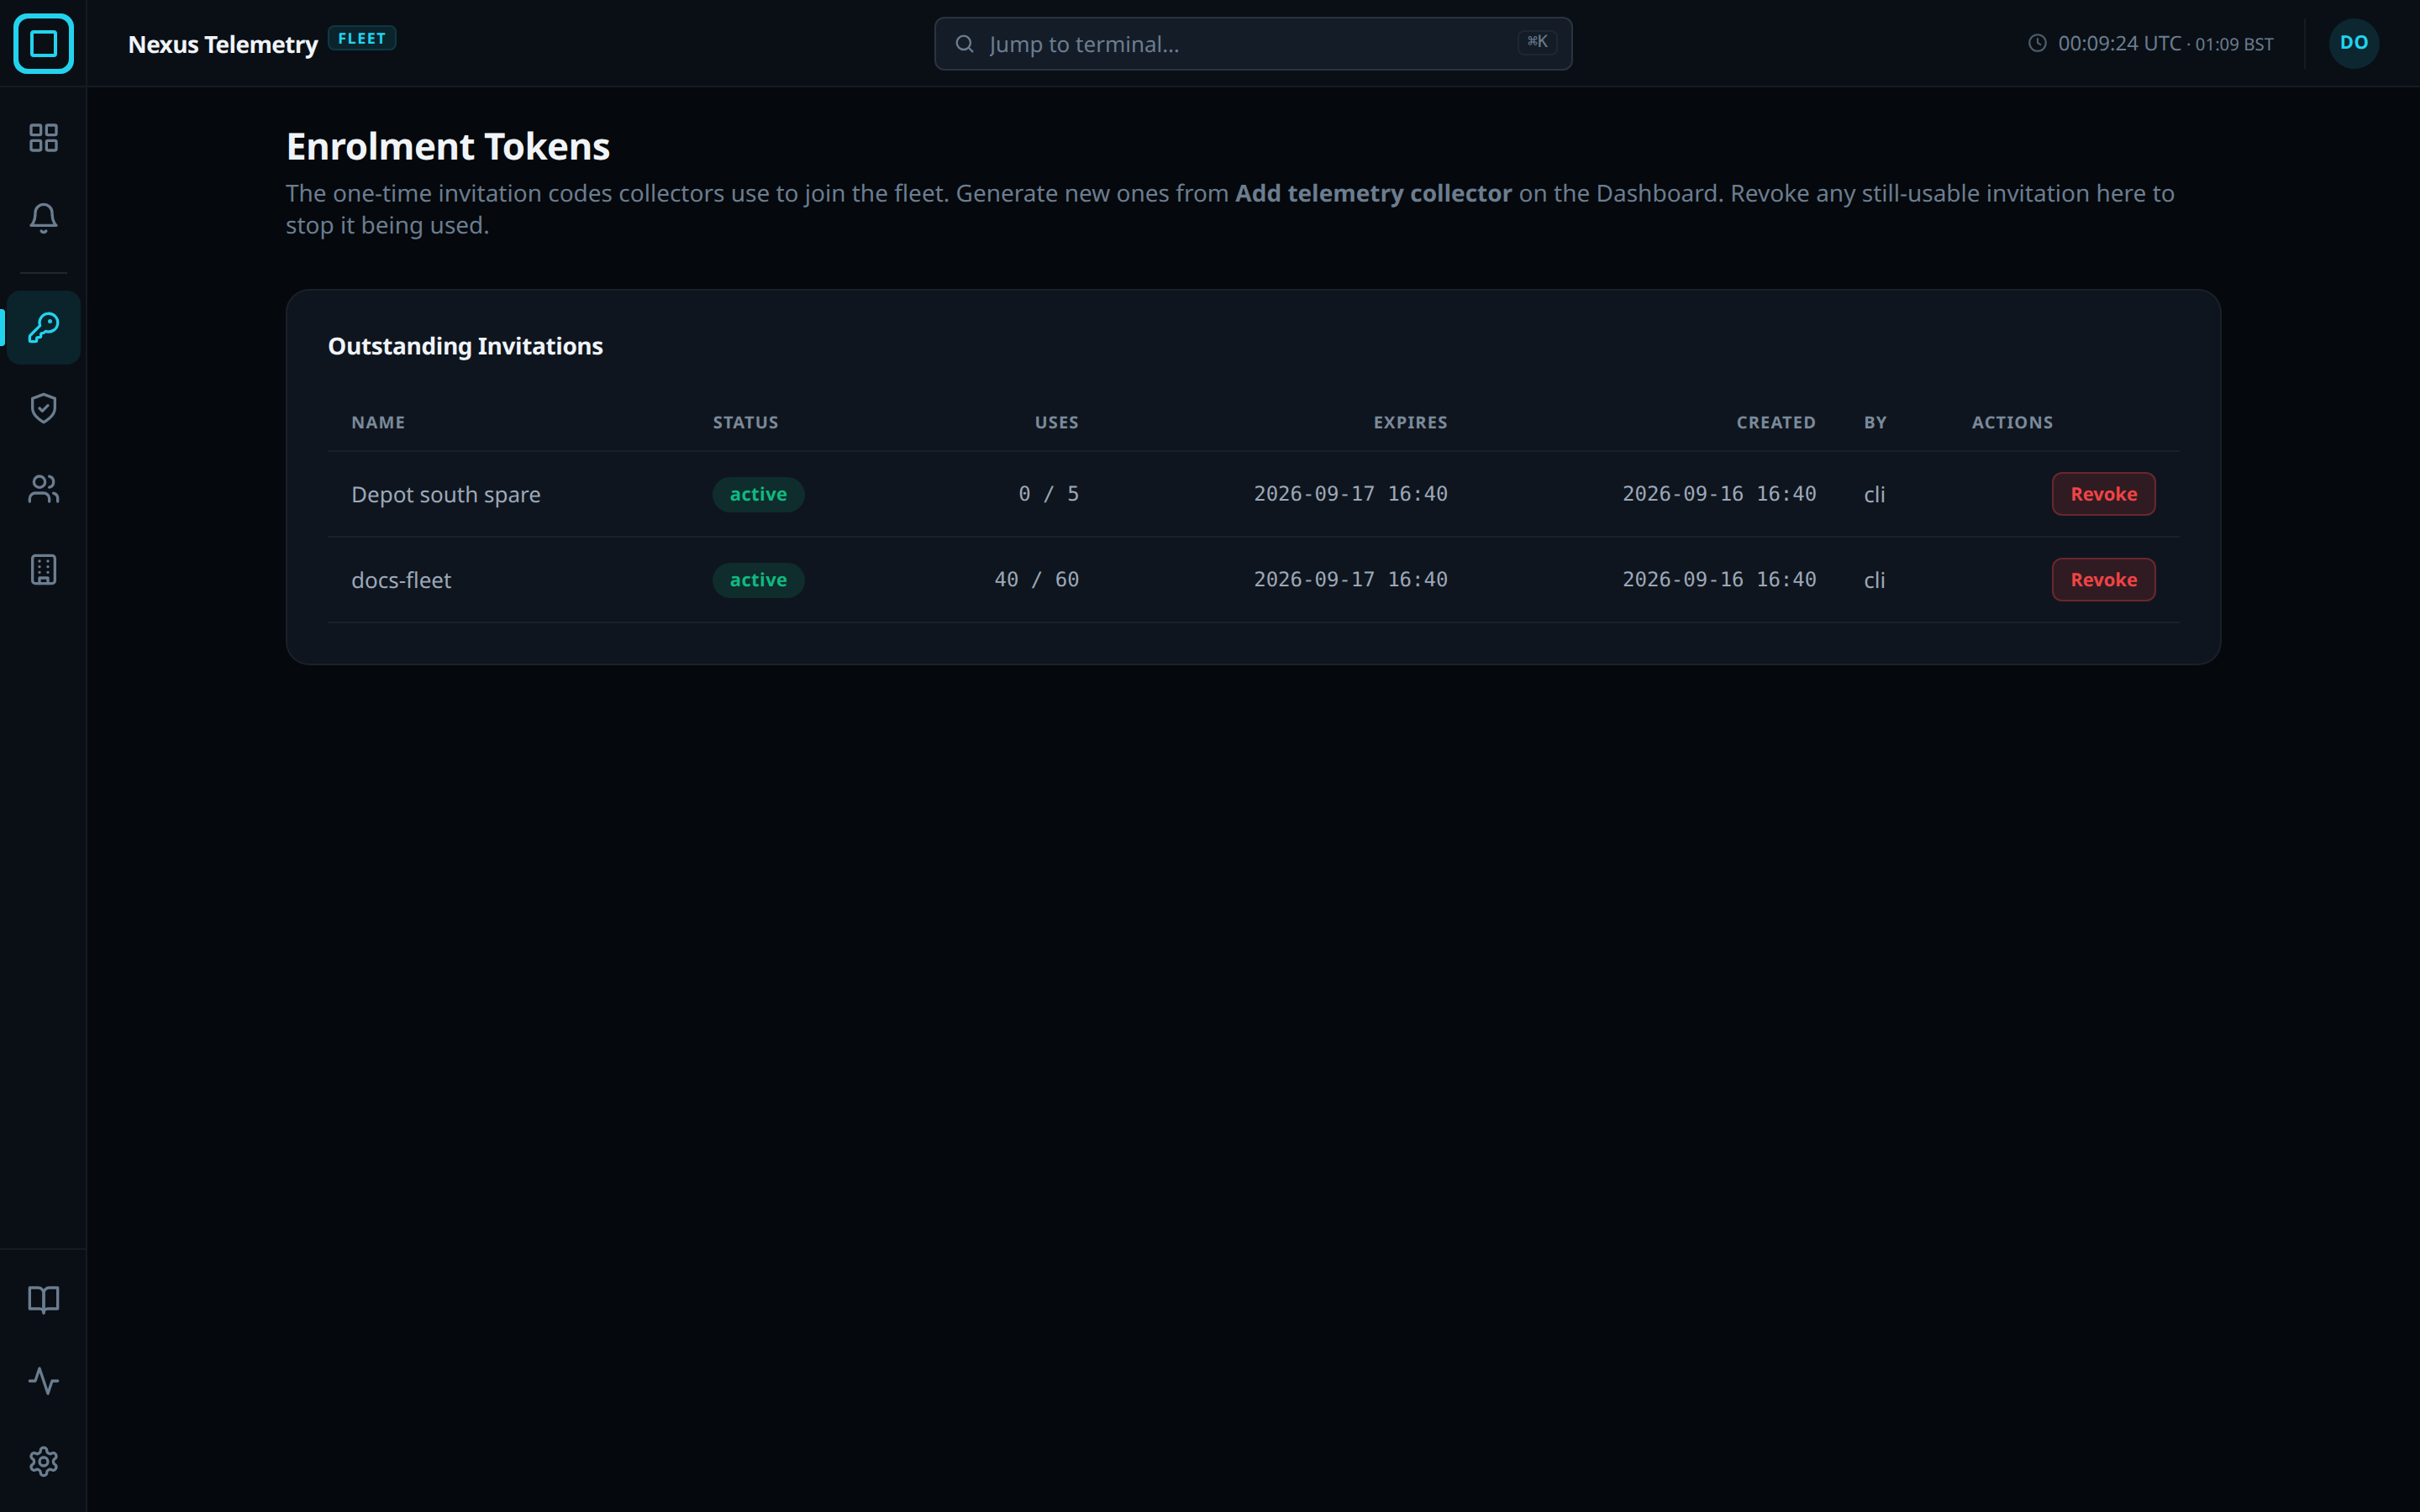Image resolution: width=2420 pixels, height=1512 pixels.
Task: Open the users group sidebar icon
Action: coord(43,489)
